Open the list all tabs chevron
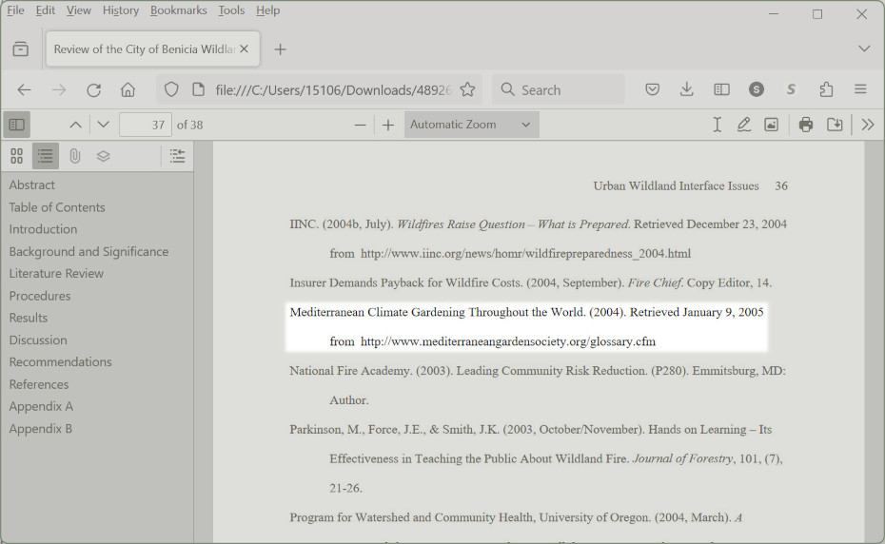Viewport: 885px width, 544px height. pos(864,49)
